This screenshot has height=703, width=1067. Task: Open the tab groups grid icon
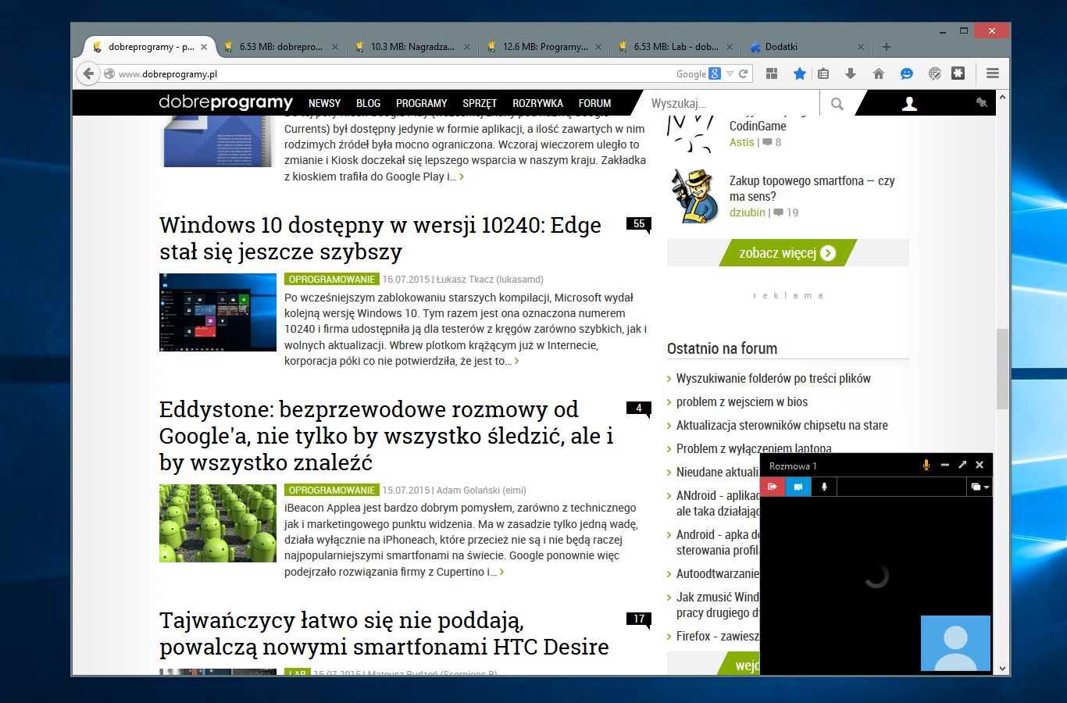[772, 73]
